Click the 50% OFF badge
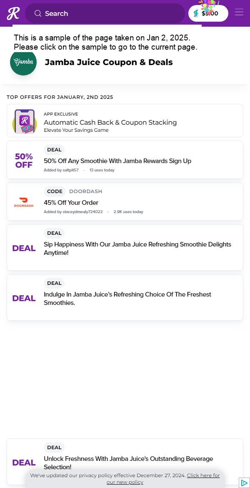 tap(24, 161)
